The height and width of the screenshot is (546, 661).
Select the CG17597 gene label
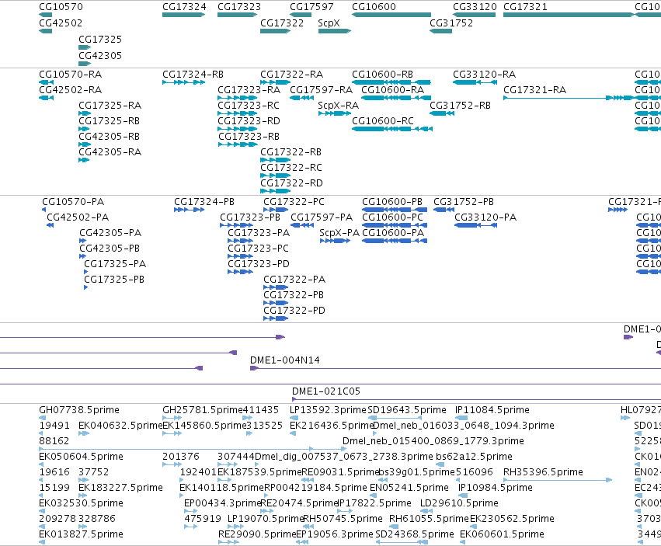(x=311, y=7)
